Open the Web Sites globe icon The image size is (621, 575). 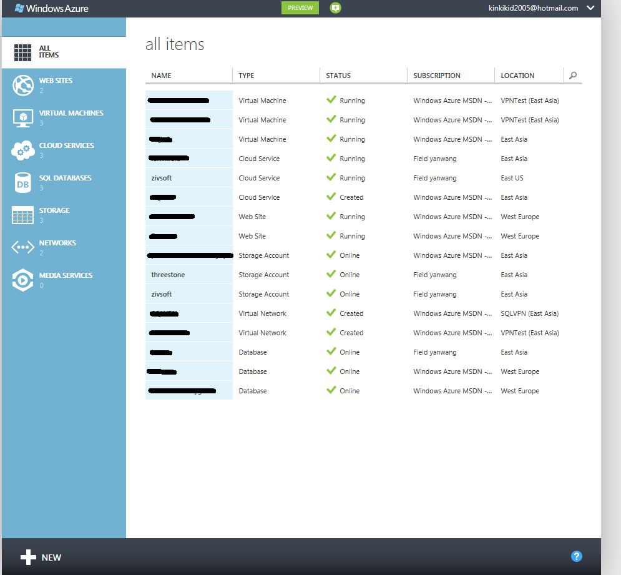[23, 85]
